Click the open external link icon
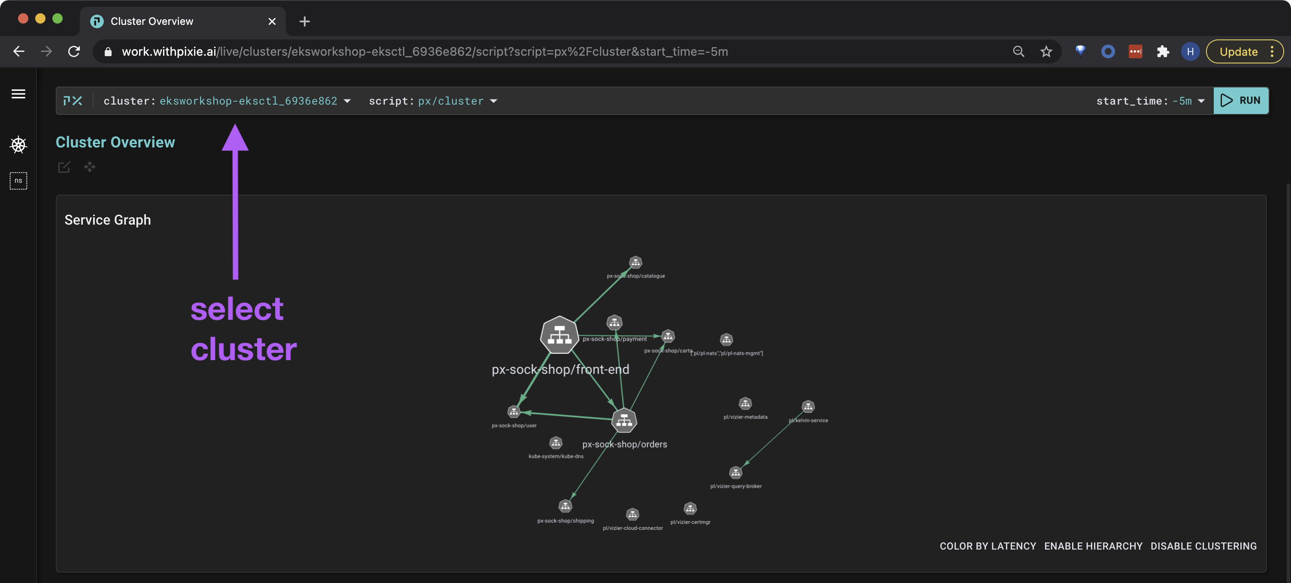1291x583 pixels. [x=64, y=167]
